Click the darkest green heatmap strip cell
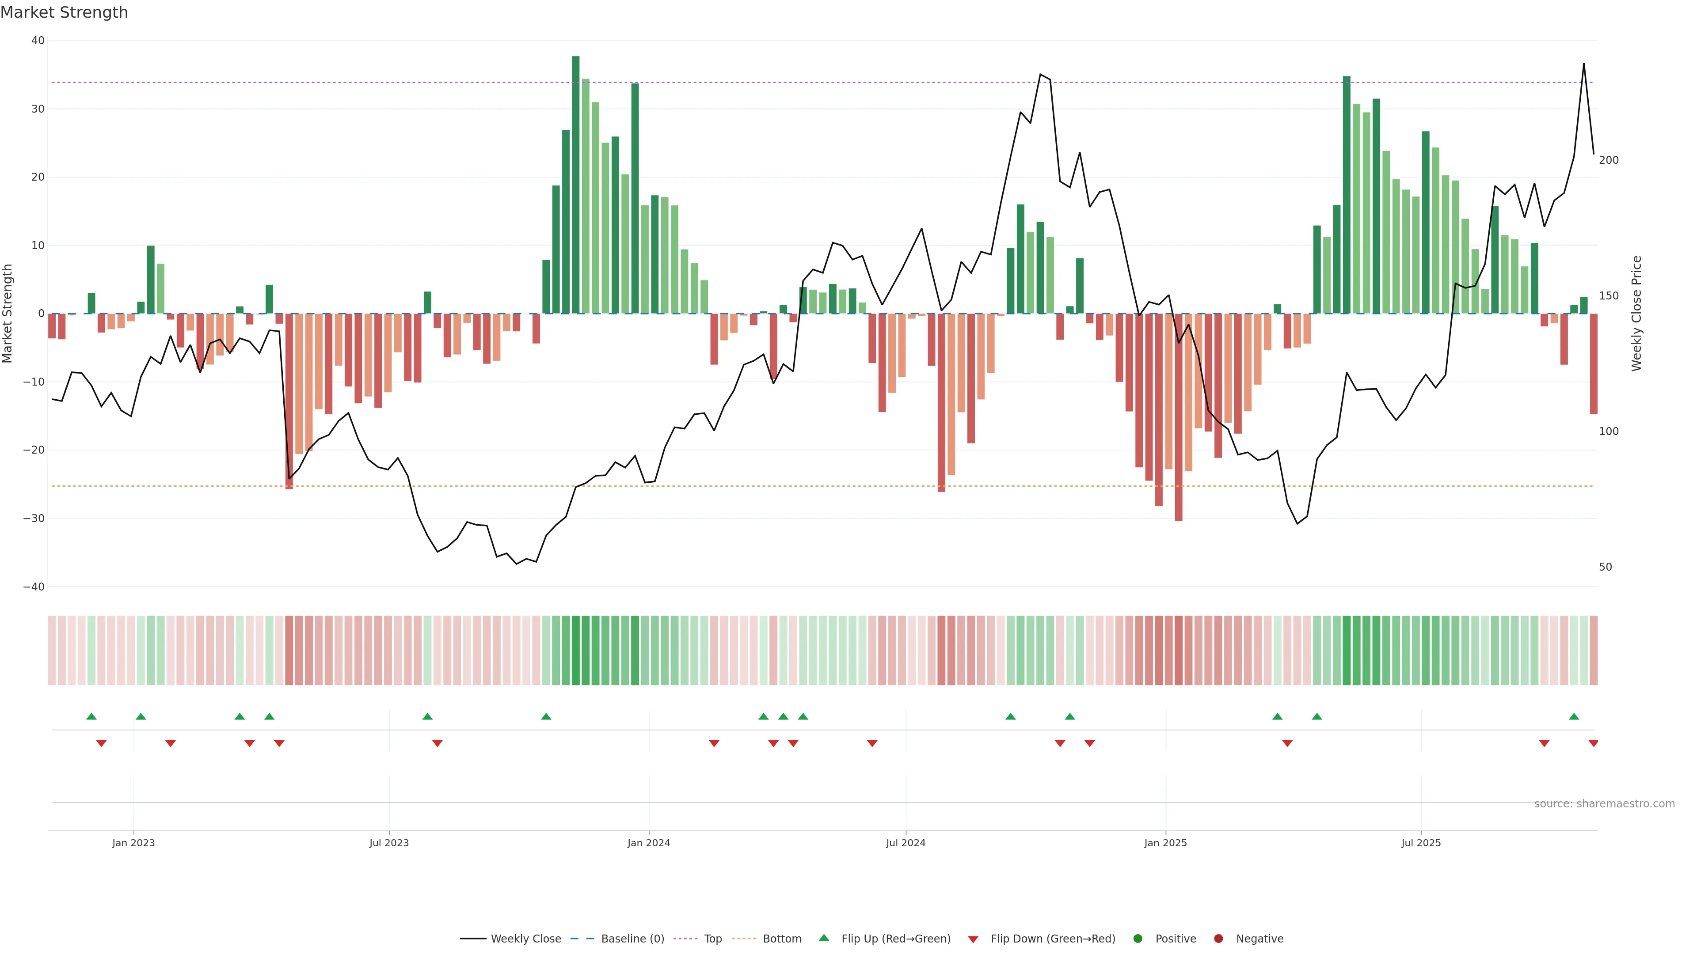The width and height of the screenshot is (1697, 954). click(576, 651)
